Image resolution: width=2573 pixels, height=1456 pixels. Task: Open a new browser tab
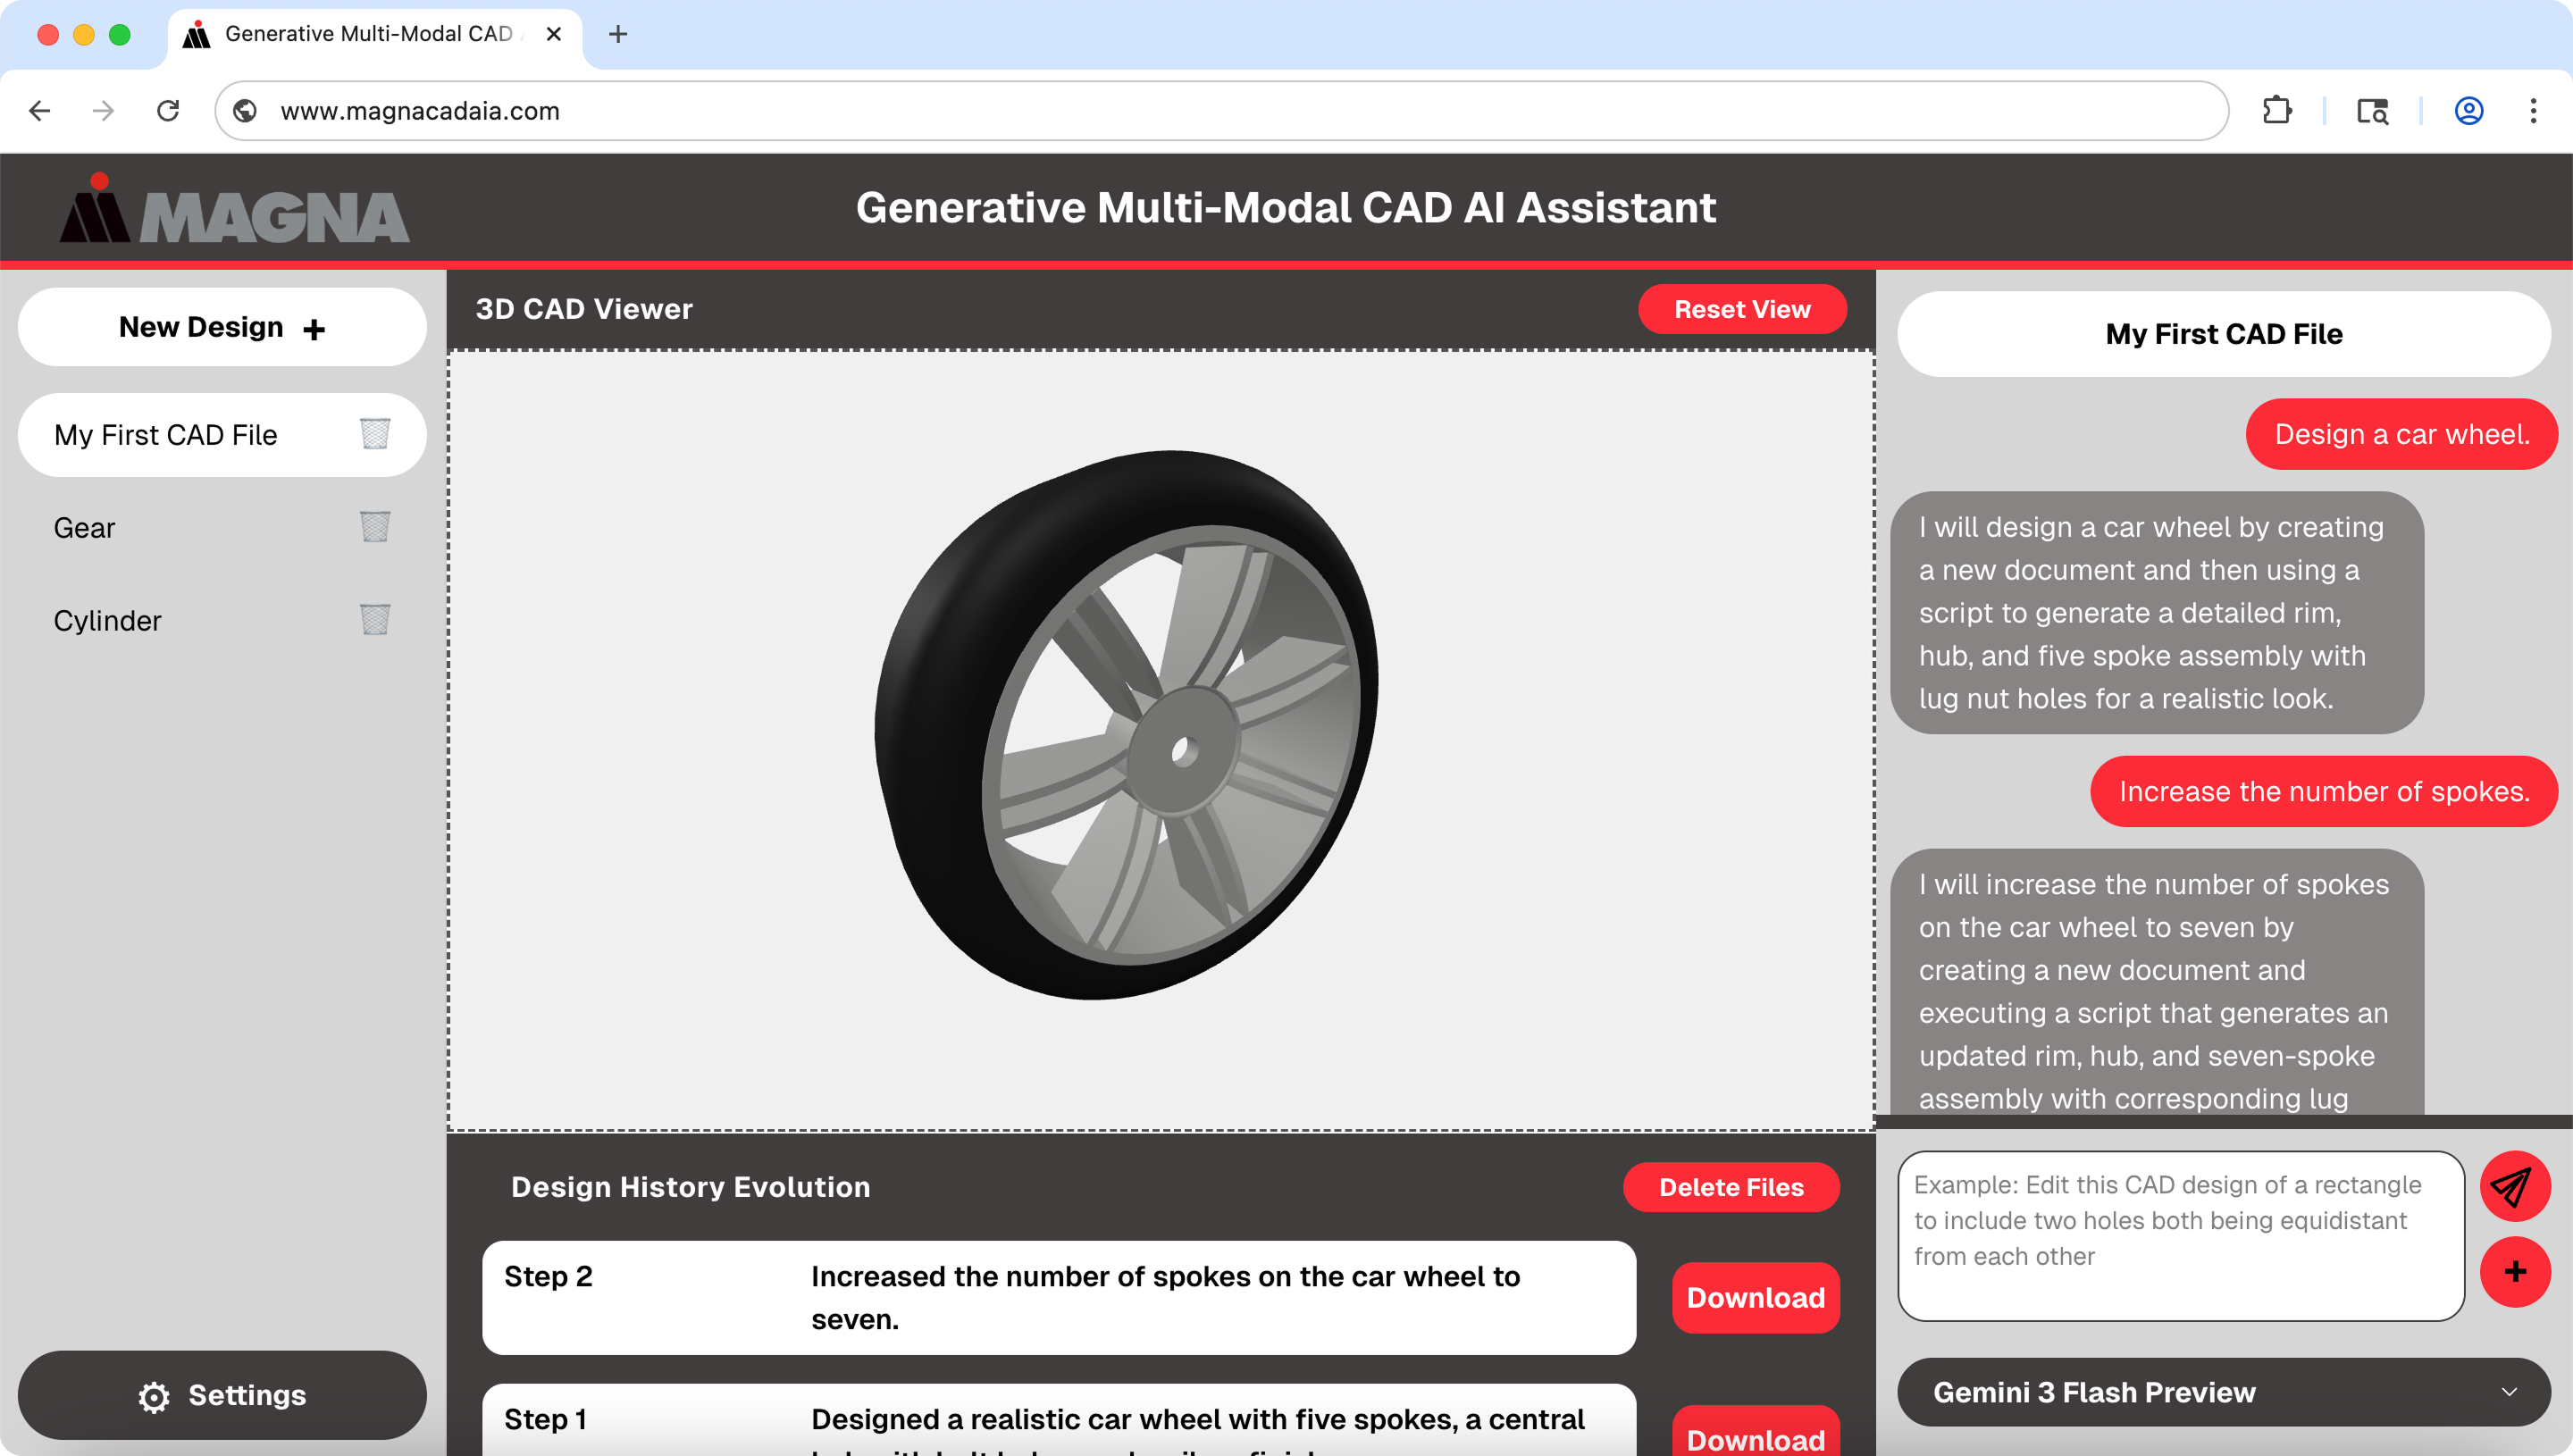click(x=618, y=34)
